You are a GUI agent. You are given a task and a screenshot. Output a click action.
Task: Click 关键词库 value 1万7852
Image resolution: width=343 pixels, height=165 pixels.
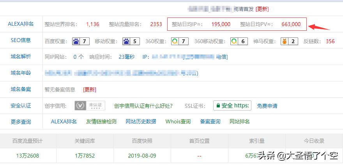click(85, 156)
